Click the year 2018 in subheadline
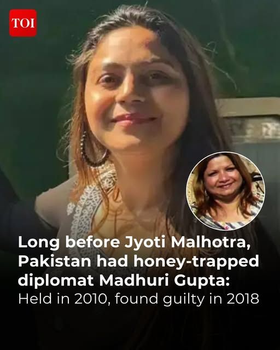The height and width of the screenshot is (350, 280). pyautogui.click(x=243, y=299)
